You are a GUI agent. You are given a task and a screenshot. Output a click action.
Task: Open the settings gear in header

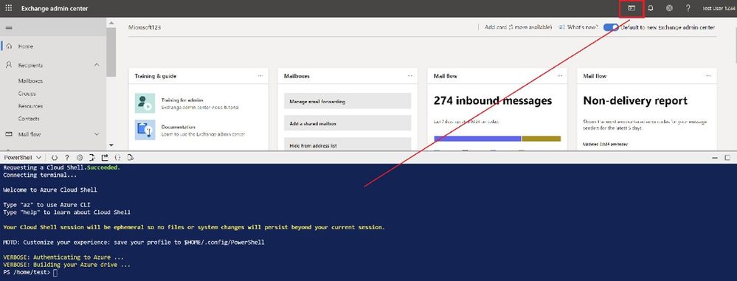pos(669,8)
